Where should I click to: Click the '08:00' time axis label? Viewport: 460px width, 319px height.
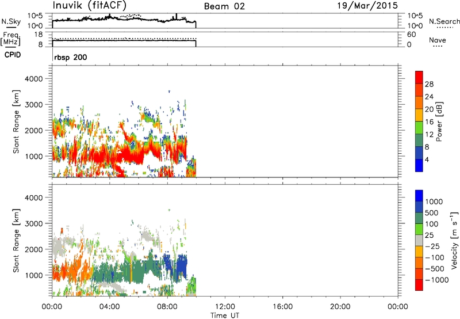[167, 307]
